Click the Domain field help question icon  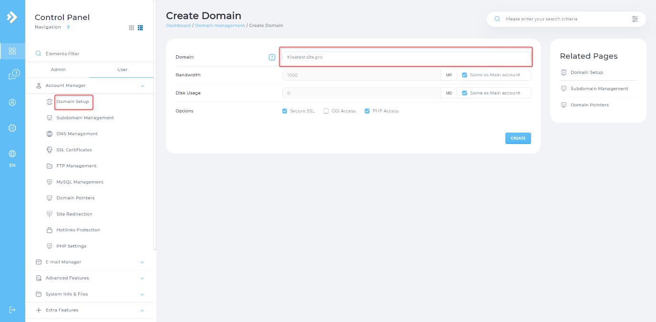click(x=272, y=57)
